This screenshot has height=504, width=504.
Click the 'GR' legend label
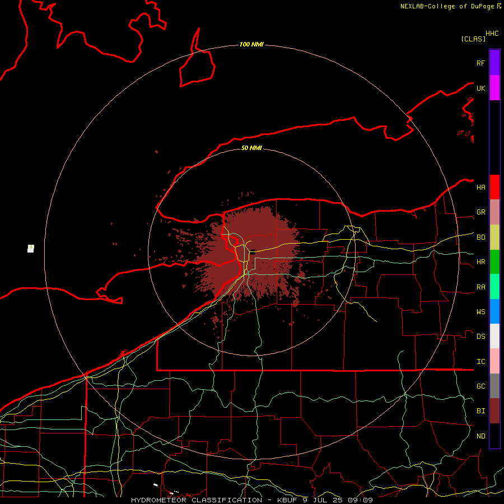(481, 212)
